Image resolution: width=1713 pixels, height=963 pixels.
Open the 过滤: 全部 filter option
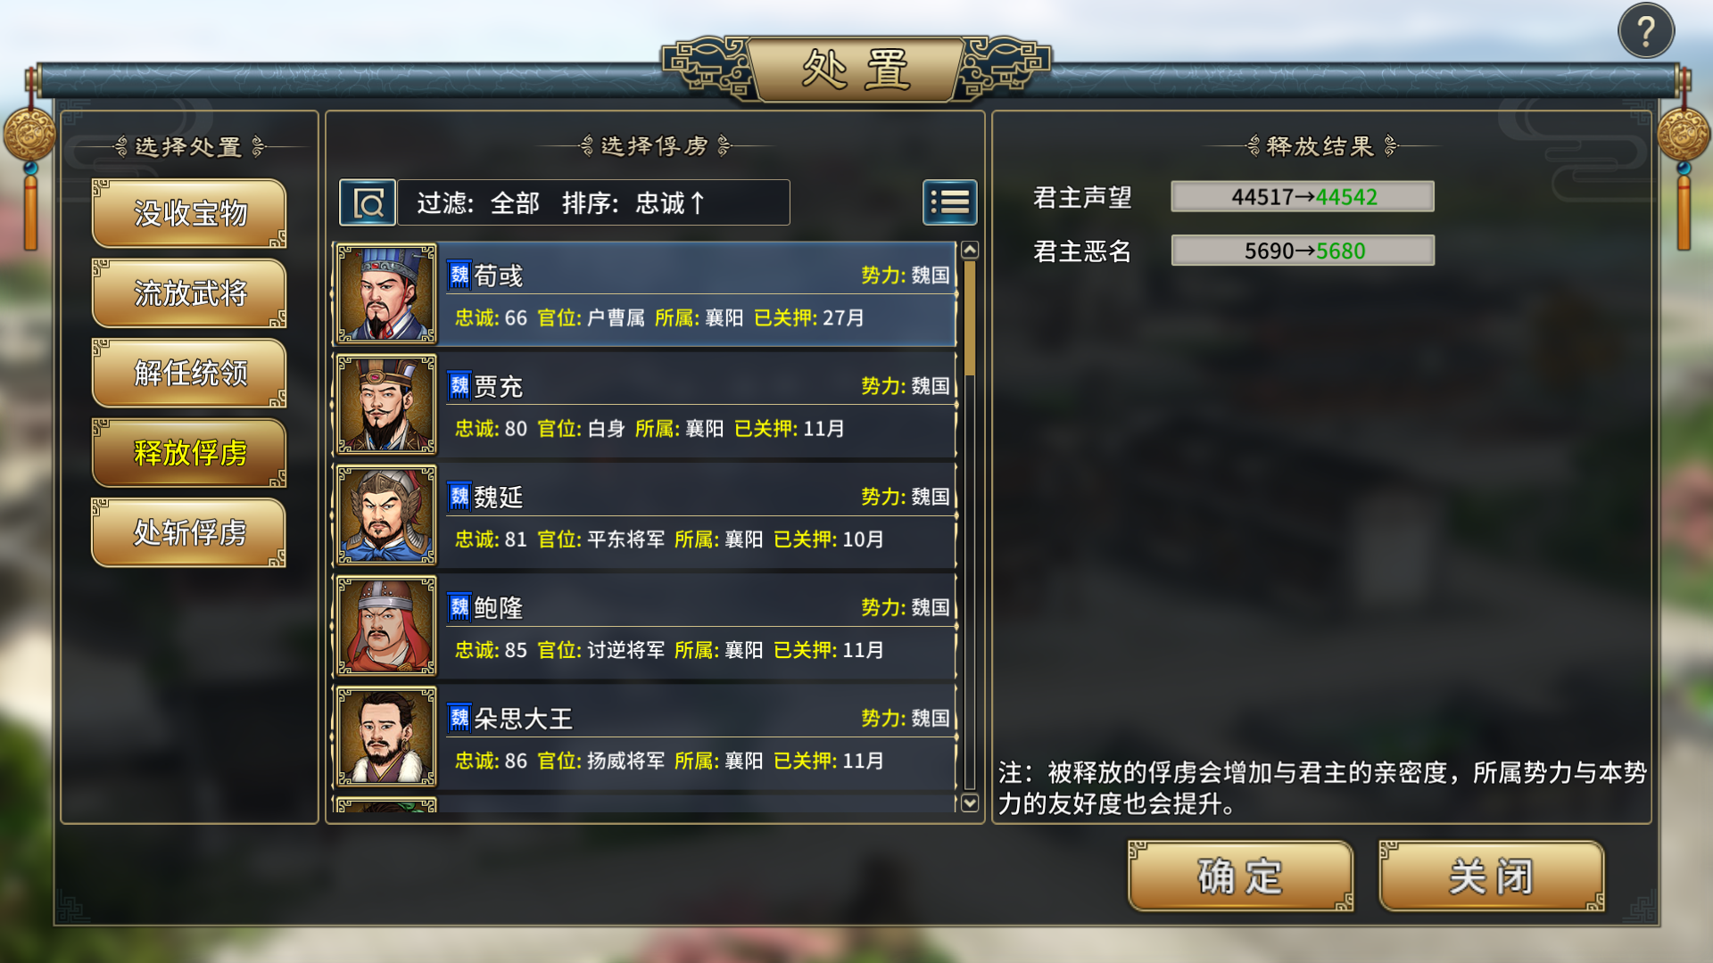tap(478, 203)
